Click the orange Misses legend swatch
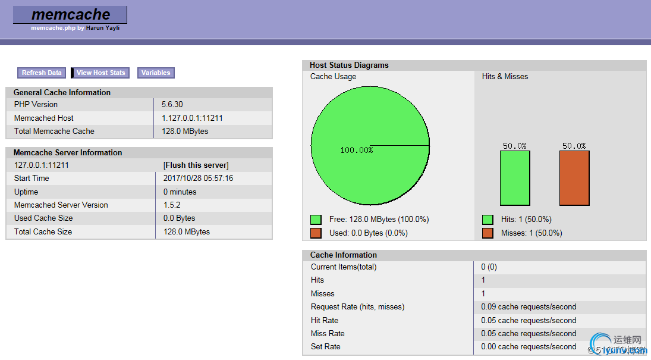Viewport: 651px width, 360px height. pyautogui.click(x=488, y=233)
